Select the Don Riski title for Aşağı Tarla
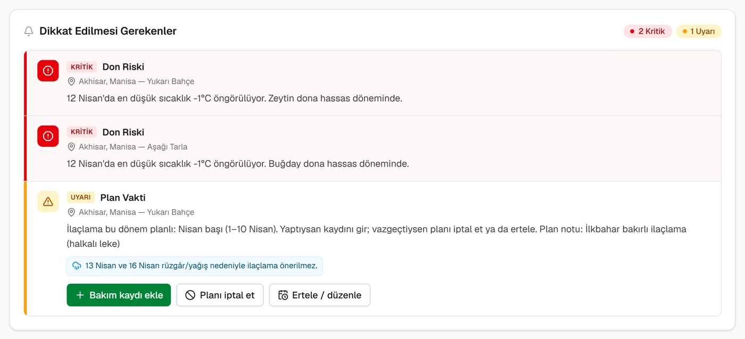The width and height of the screenshot is (745, 339). (123, 132)
